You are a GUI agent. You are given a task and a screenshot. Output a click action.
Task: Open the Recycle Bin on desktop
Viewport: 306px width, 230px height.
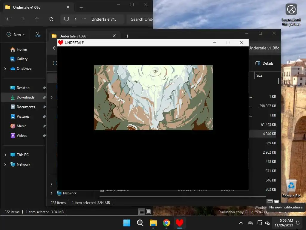[291, 189]
